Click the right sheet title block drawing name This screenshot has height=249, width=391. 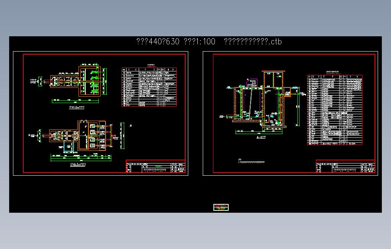[345, 170]
